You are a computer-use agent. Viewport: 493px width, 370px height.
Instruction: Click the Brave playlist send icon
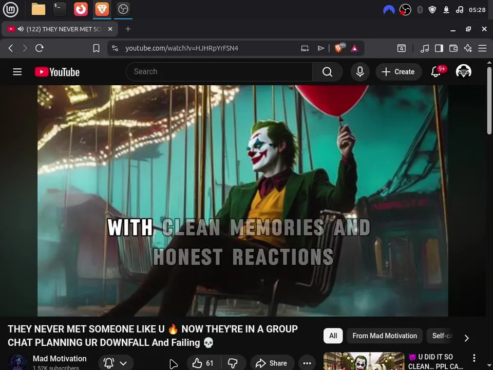click(320, 48)
